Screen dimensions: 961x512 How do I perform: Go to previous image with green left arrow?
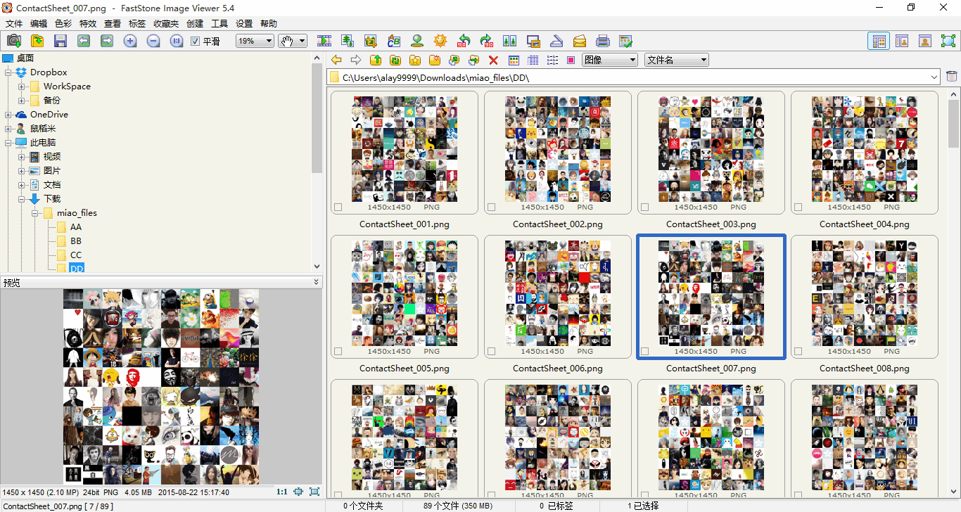coord(84,41)
